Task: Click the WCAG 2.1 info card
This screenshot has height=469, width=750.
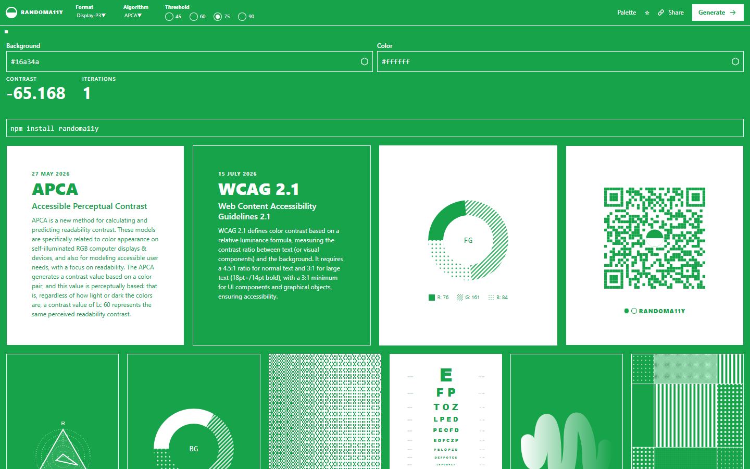Action: (282, 245)
